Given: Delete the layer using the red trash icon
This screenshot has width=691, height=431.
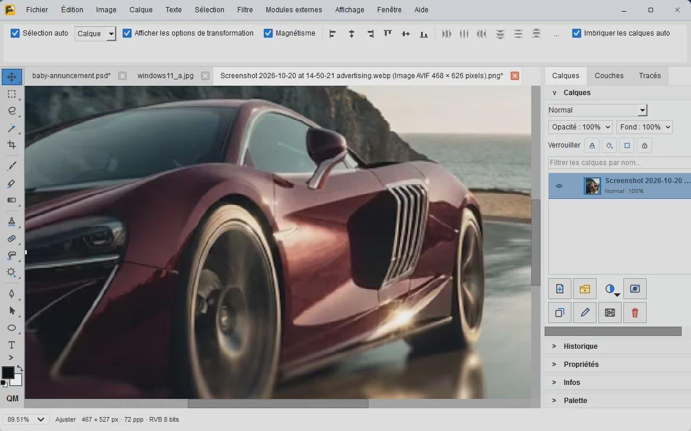Looking at the screenshot, I should 635,313.
